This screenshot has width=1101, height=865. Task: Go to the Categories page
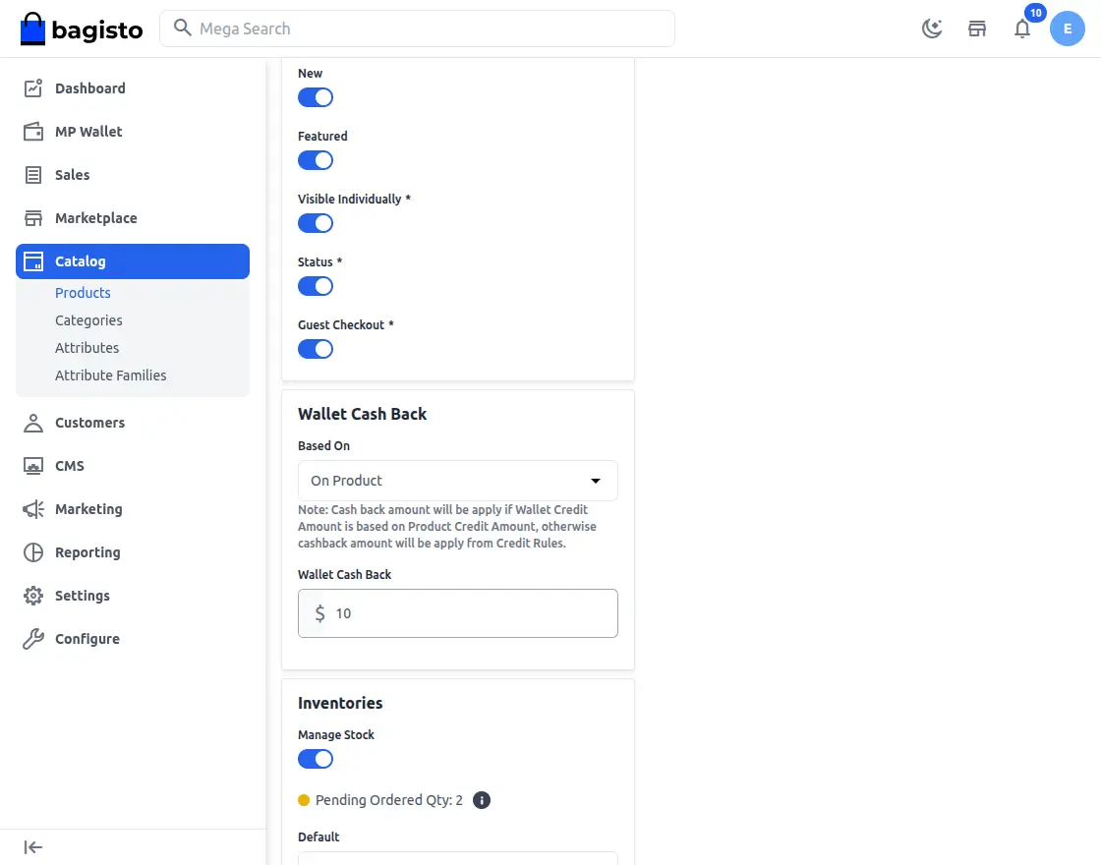pyautogui.click(x=88, y=319)
